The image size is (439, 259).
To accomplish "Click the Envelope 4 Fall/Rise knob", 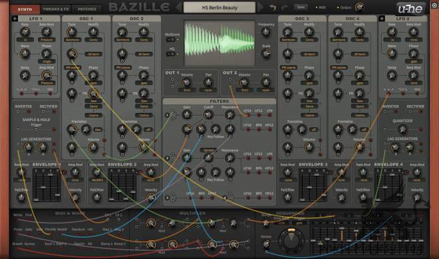I will (x=363, y=198).
